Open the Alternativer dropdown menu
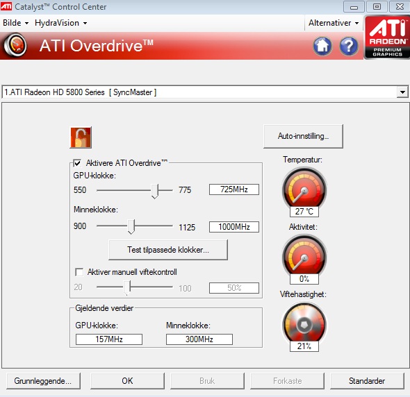This screenshot has width=410, height=397. (x=334, y=23)
